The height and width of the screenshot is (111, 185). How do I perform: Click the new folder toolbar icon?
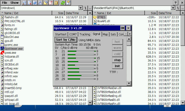[45, 3]
